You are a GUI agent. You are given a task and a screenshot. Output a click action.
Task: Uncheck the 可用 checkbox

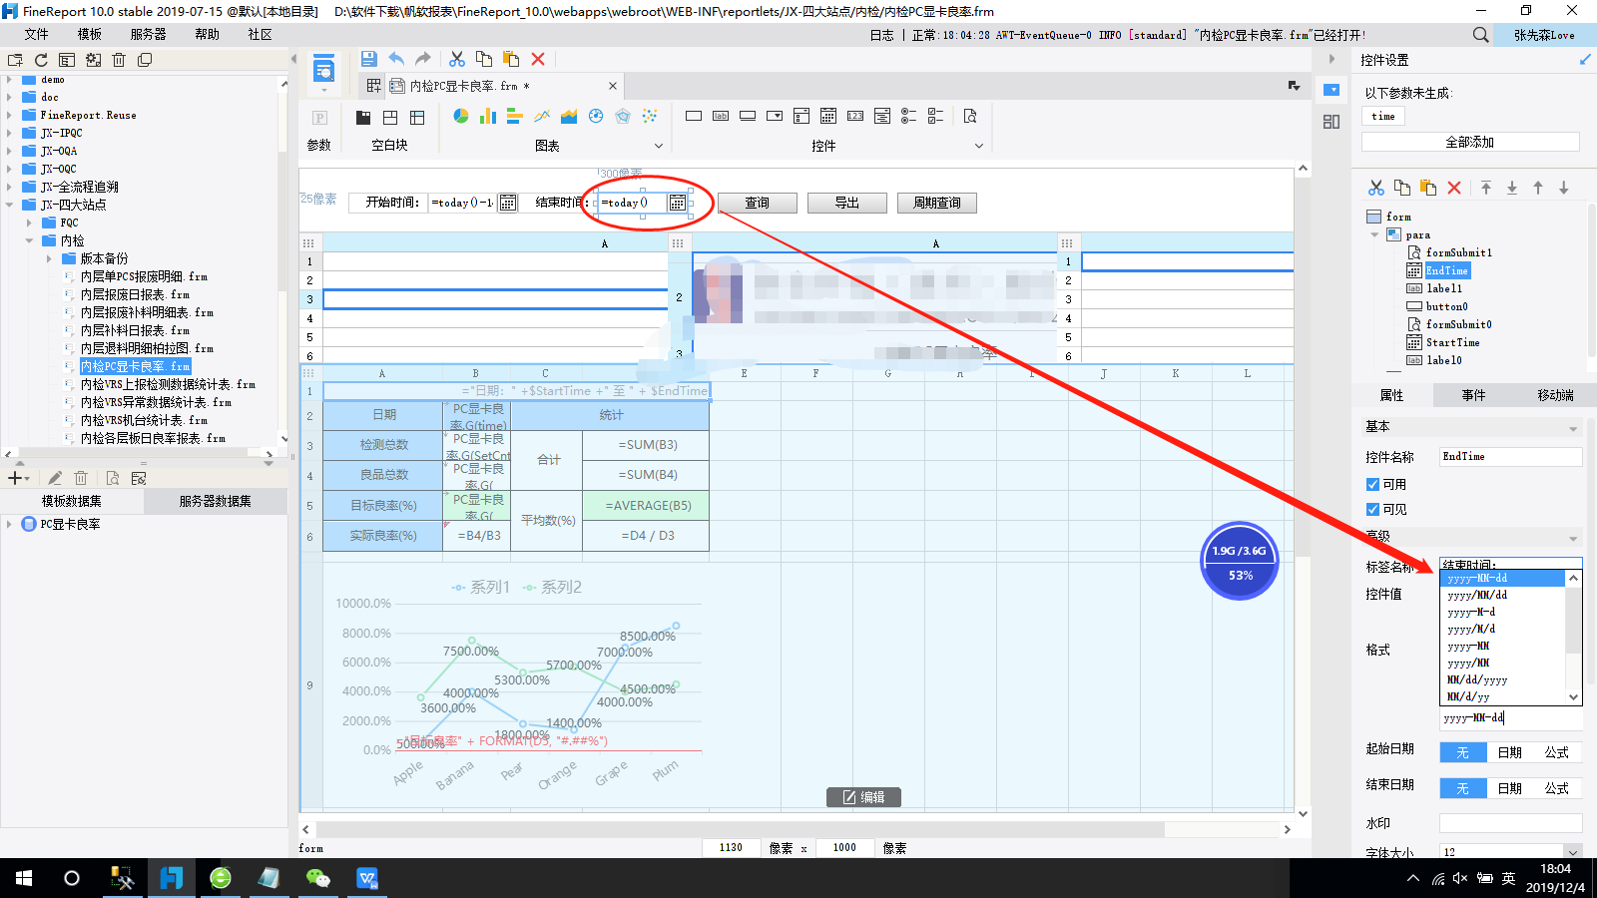click(x=1372, y=484)
